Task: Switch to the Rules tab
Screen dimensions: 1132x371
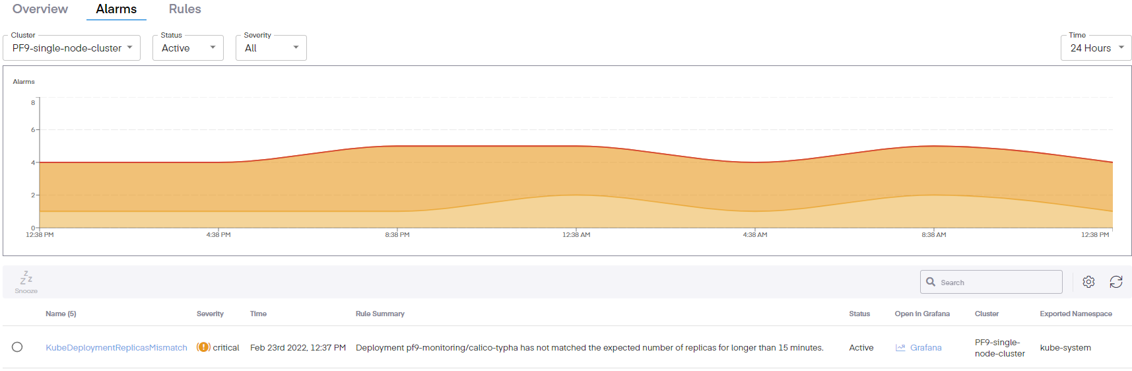Action: 185,9
